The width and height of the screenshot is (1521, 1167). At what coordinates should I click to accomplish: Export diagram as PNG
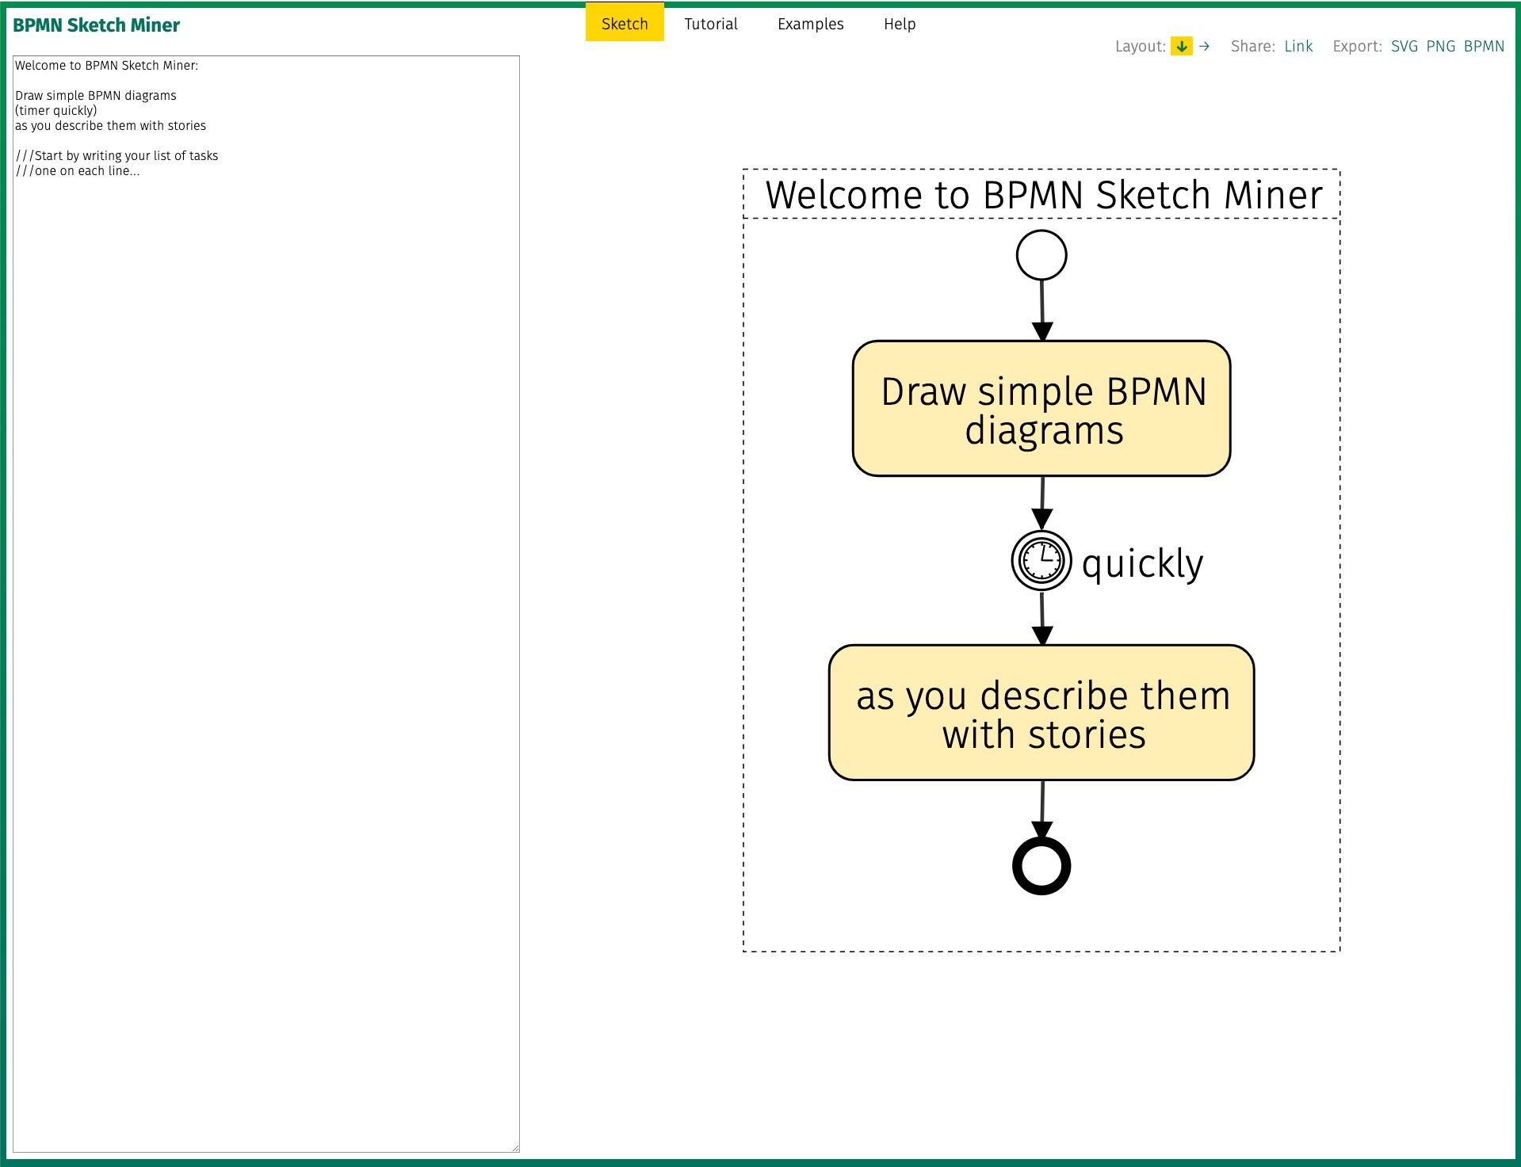click(1440, 46)
